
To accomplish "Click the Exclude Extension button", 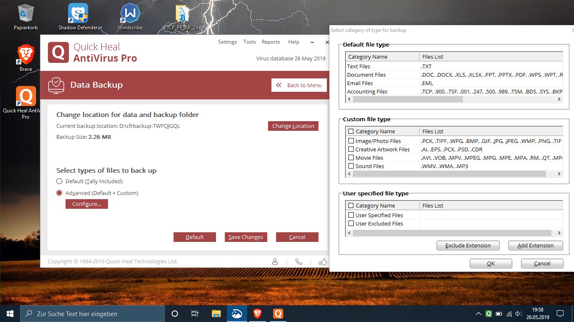I will (x=468, y=245).
